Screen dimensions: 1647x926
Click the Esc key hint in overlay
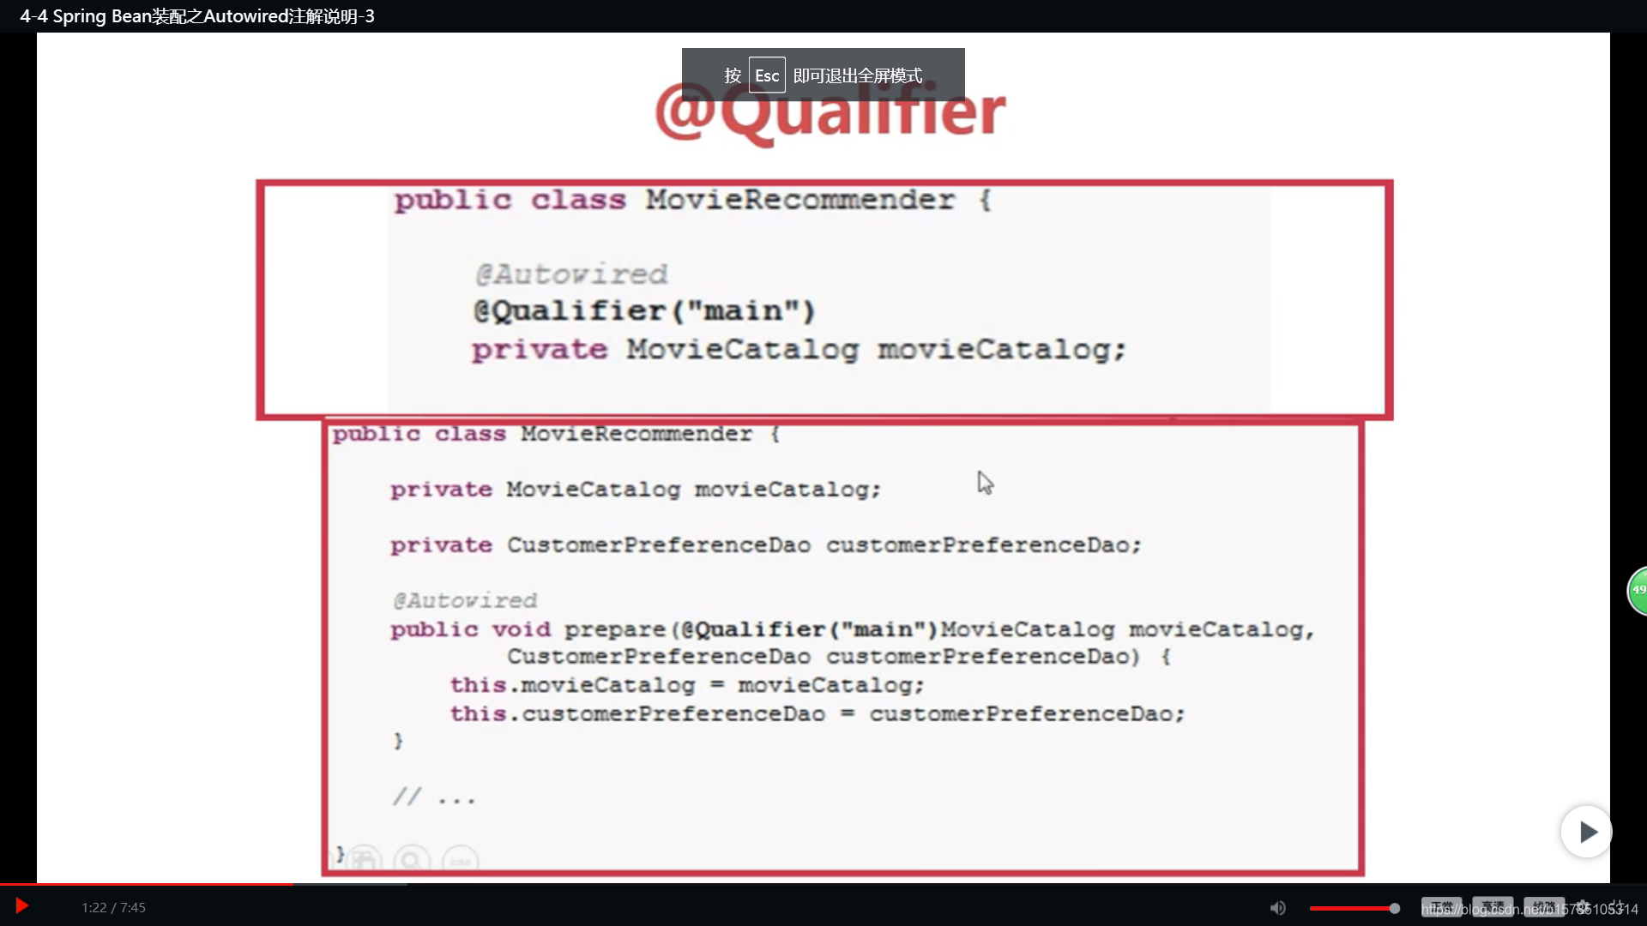click(767, 75)
